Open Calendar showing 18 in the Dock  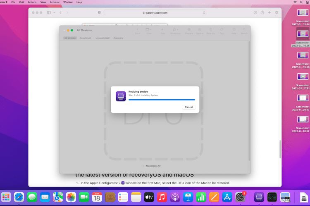[97, 197]
